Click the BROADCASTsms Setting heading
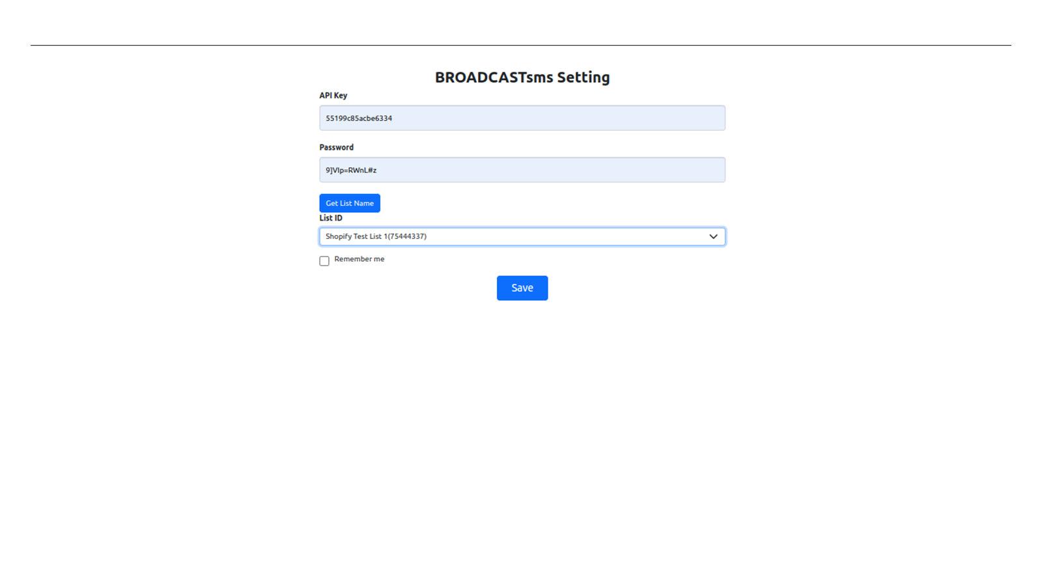 522,77
